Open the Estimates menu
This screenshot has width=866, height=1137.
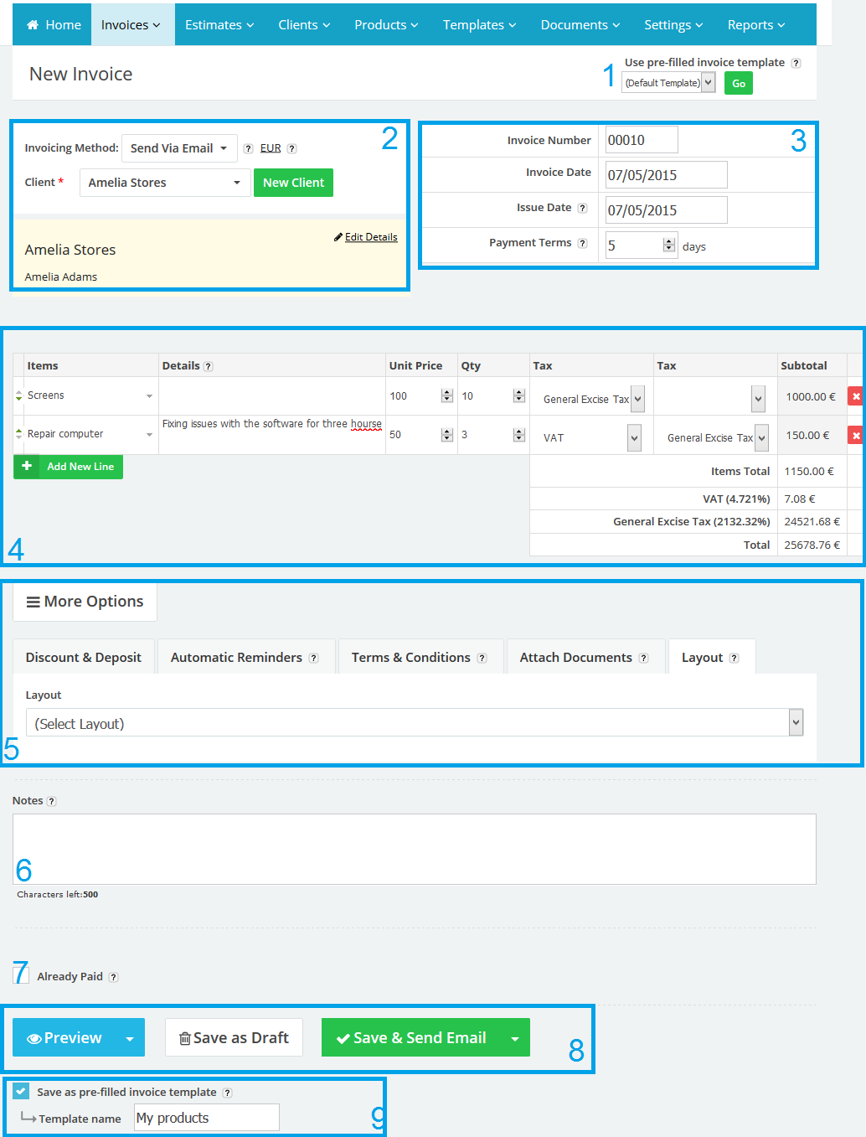(219, 25)
